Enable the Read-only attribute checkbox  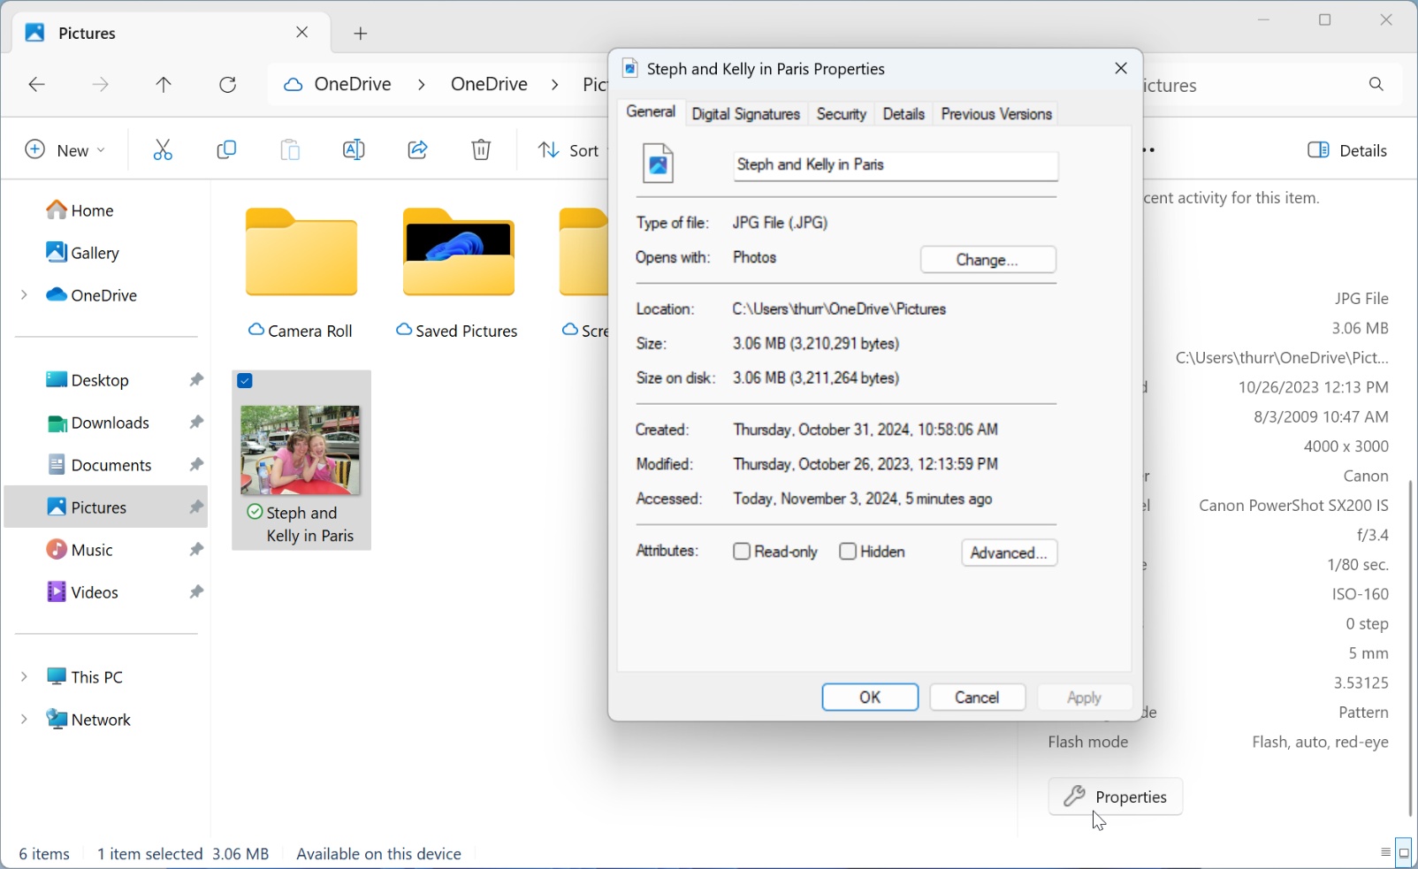click(x=742, y=552)
